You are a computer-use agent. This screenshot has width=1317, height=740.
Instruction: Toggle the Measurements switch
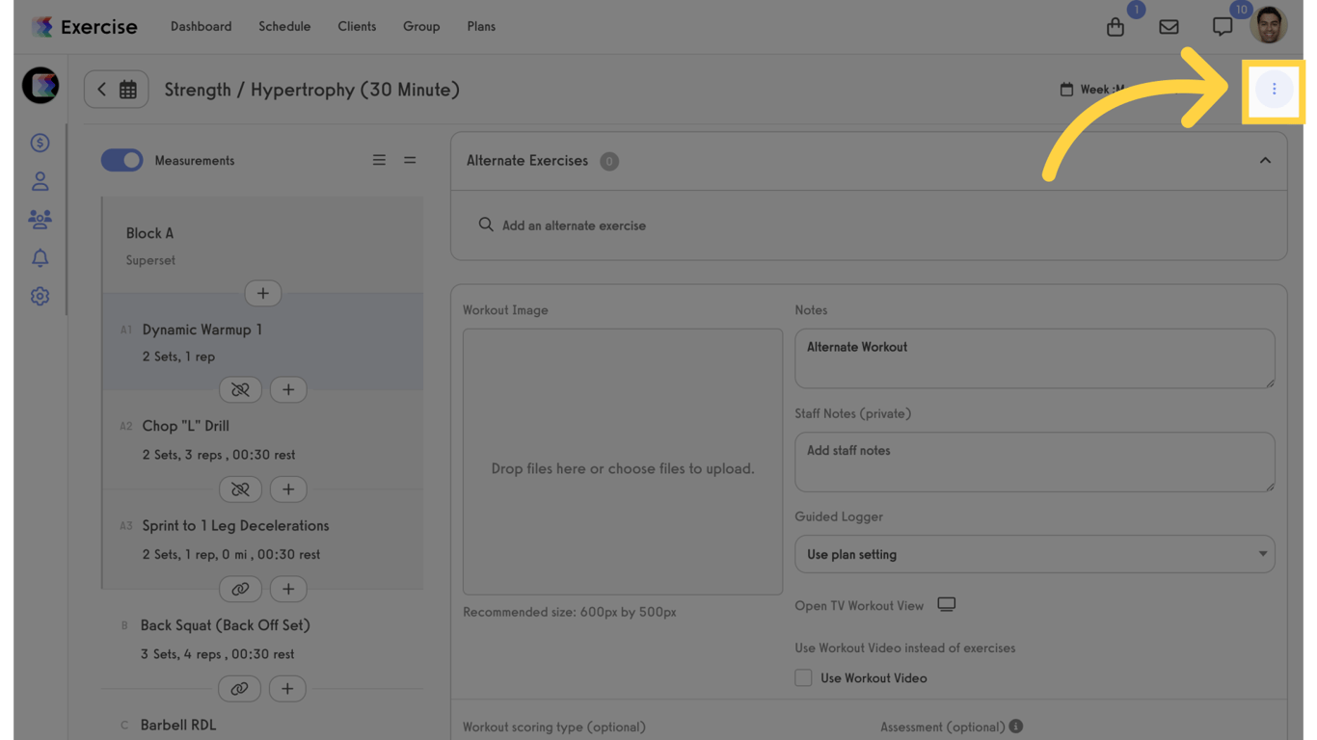(x=122, y=160)
